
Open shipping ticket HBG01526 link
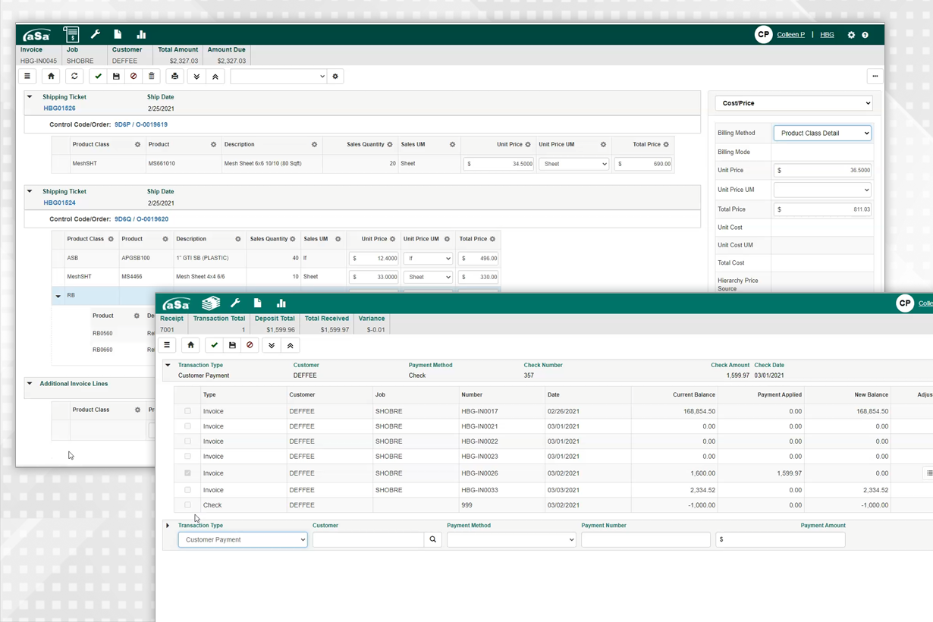(59, 108)
